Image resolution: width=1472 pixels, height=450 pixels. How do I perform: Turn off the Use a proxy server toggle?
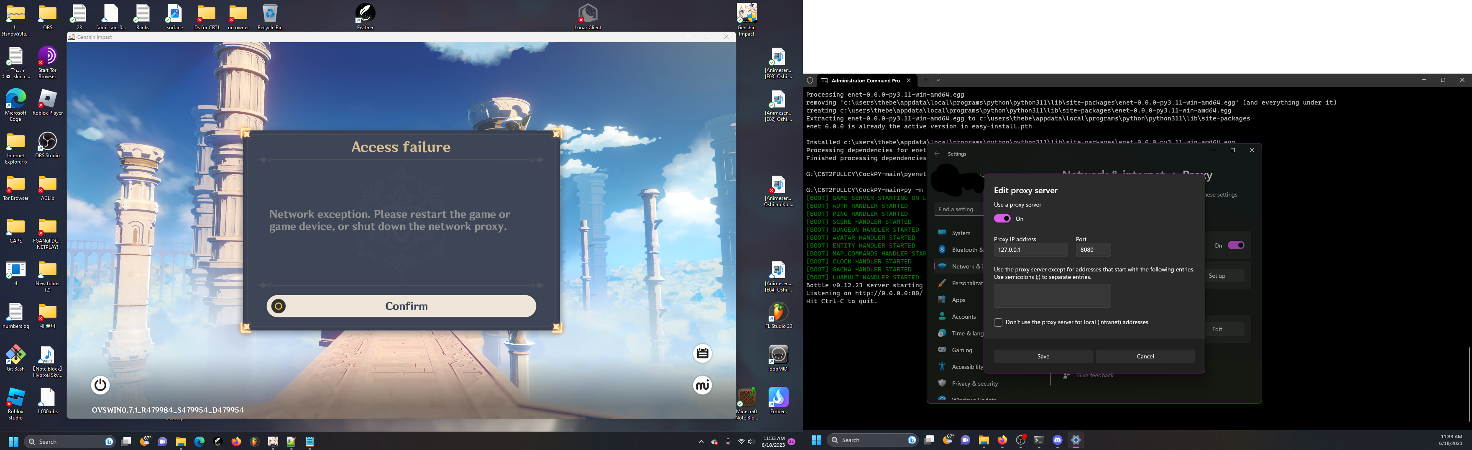pyautogui.click(x=1002, y=218)
